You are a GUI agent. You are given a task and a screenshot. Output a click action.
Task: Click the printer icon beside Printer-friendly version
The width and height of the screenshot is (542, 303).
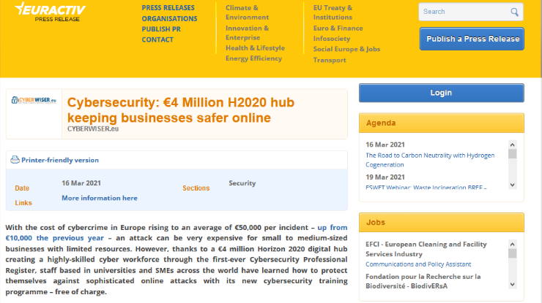(x=15, y=160)
